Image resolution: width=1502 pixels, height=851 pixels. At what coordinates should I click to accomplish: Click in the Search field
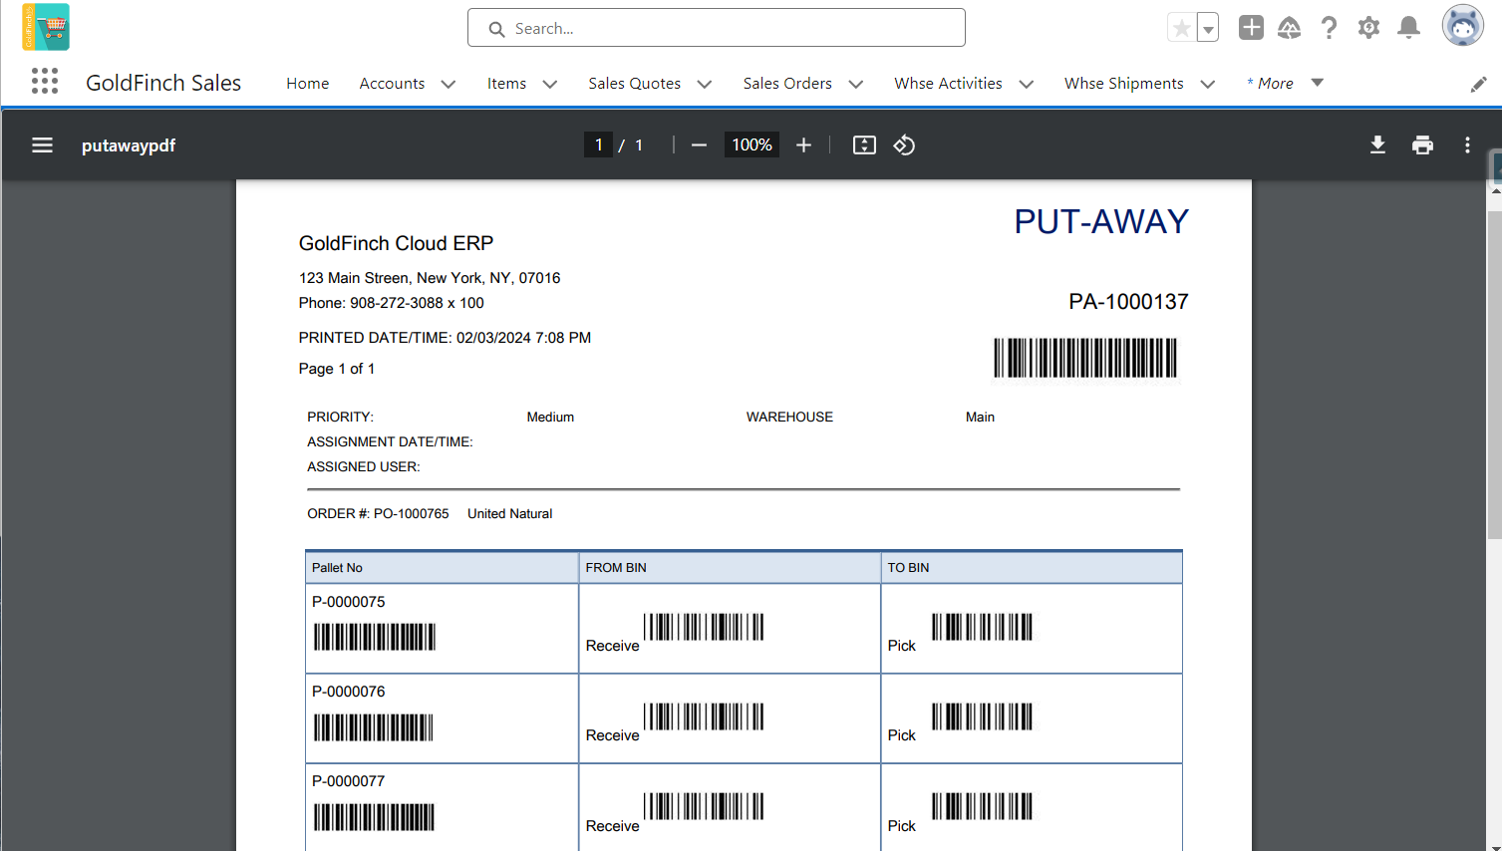717,28
